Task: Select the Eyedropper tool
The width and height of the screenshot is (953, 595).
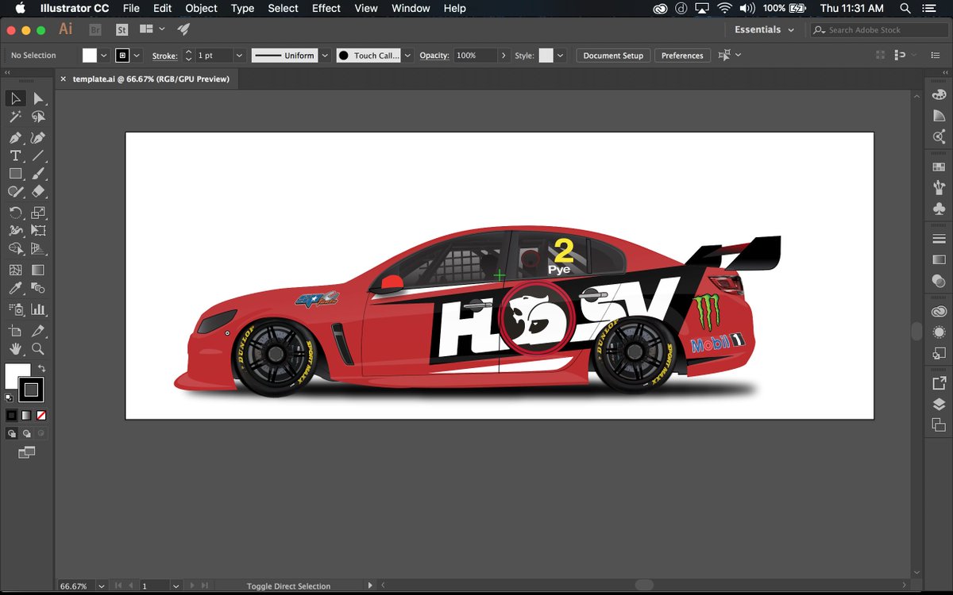Action: (15, 288)
